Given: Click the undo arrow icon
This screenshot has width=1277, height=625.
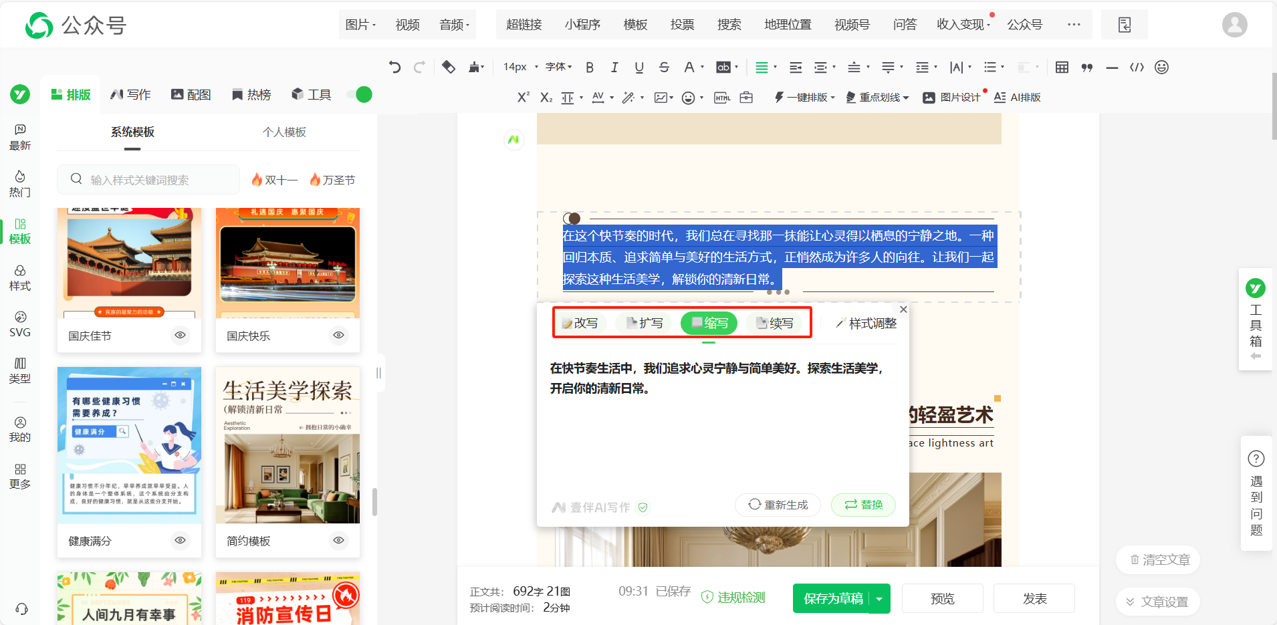Looking at the screenshot, I should (394, 67).
